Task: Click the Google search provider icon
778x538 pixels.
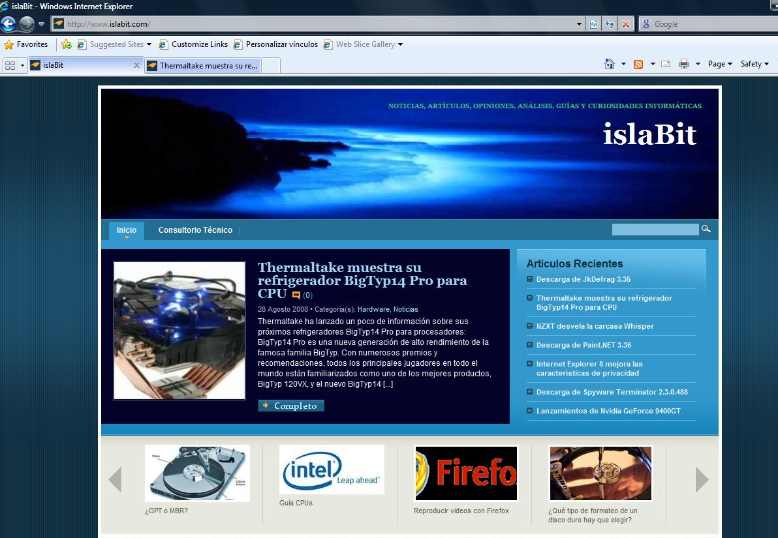Action: (646, 23)
